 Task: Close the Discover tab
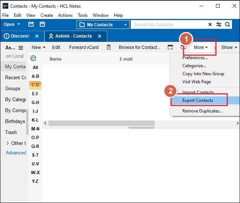(x=37, y=36)
